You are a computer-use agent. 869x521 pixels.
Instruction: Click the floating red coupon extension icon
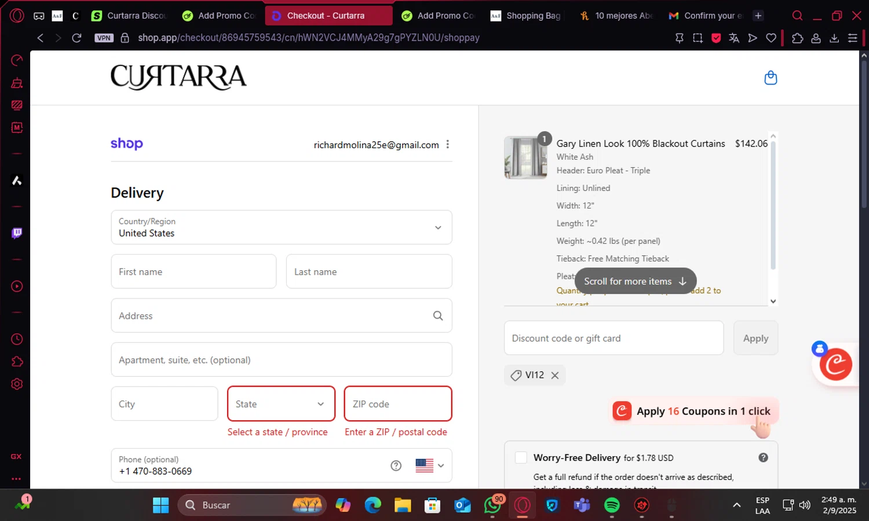(835, 364)
